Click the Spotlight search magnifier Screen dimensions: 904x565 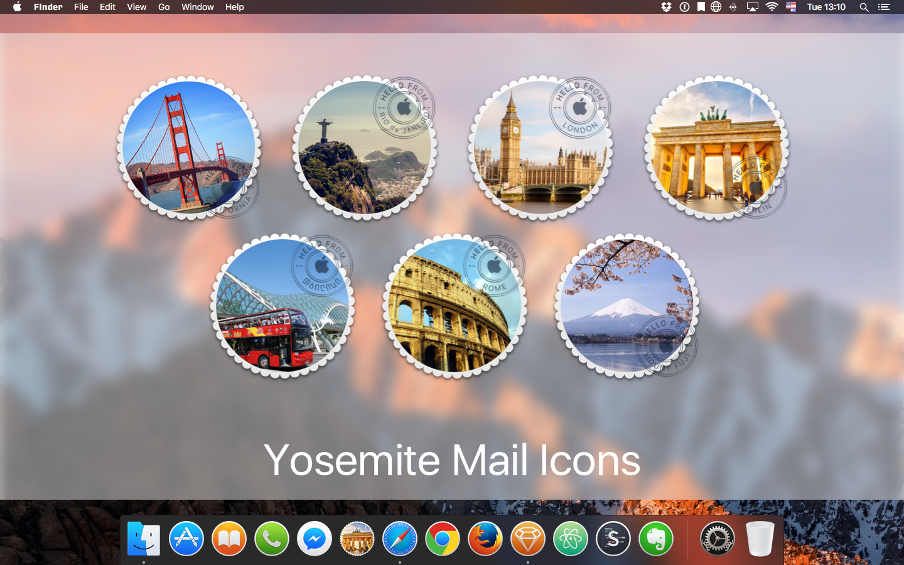[x=864, y=7]
